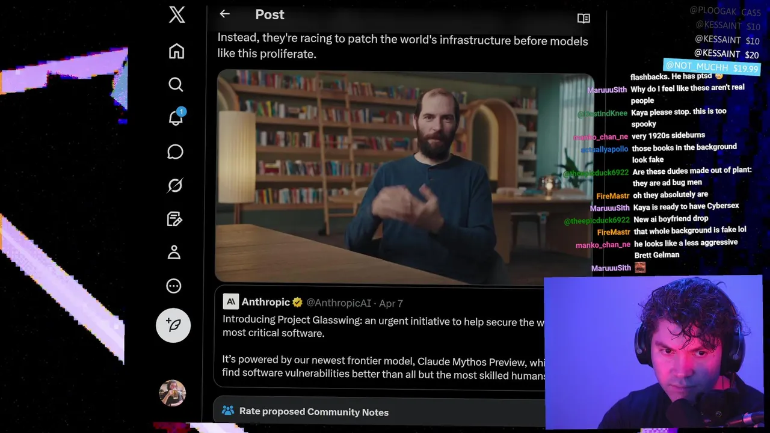Open account avatar at sidebar bottom

click(172, 393)
